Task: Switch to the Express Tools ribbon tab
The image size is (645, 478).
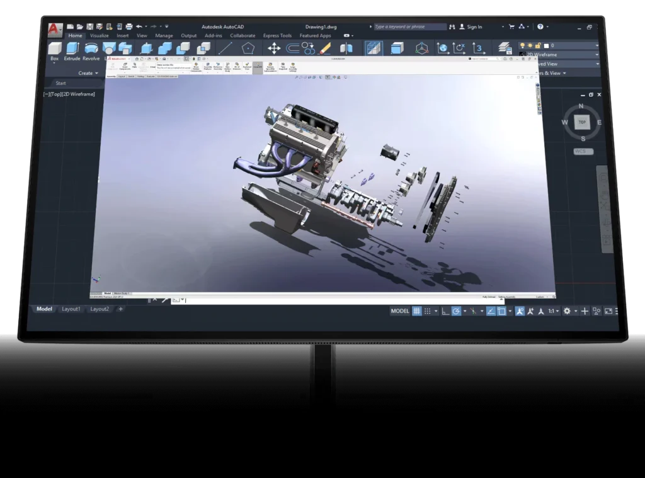Action: pos(277,36)
